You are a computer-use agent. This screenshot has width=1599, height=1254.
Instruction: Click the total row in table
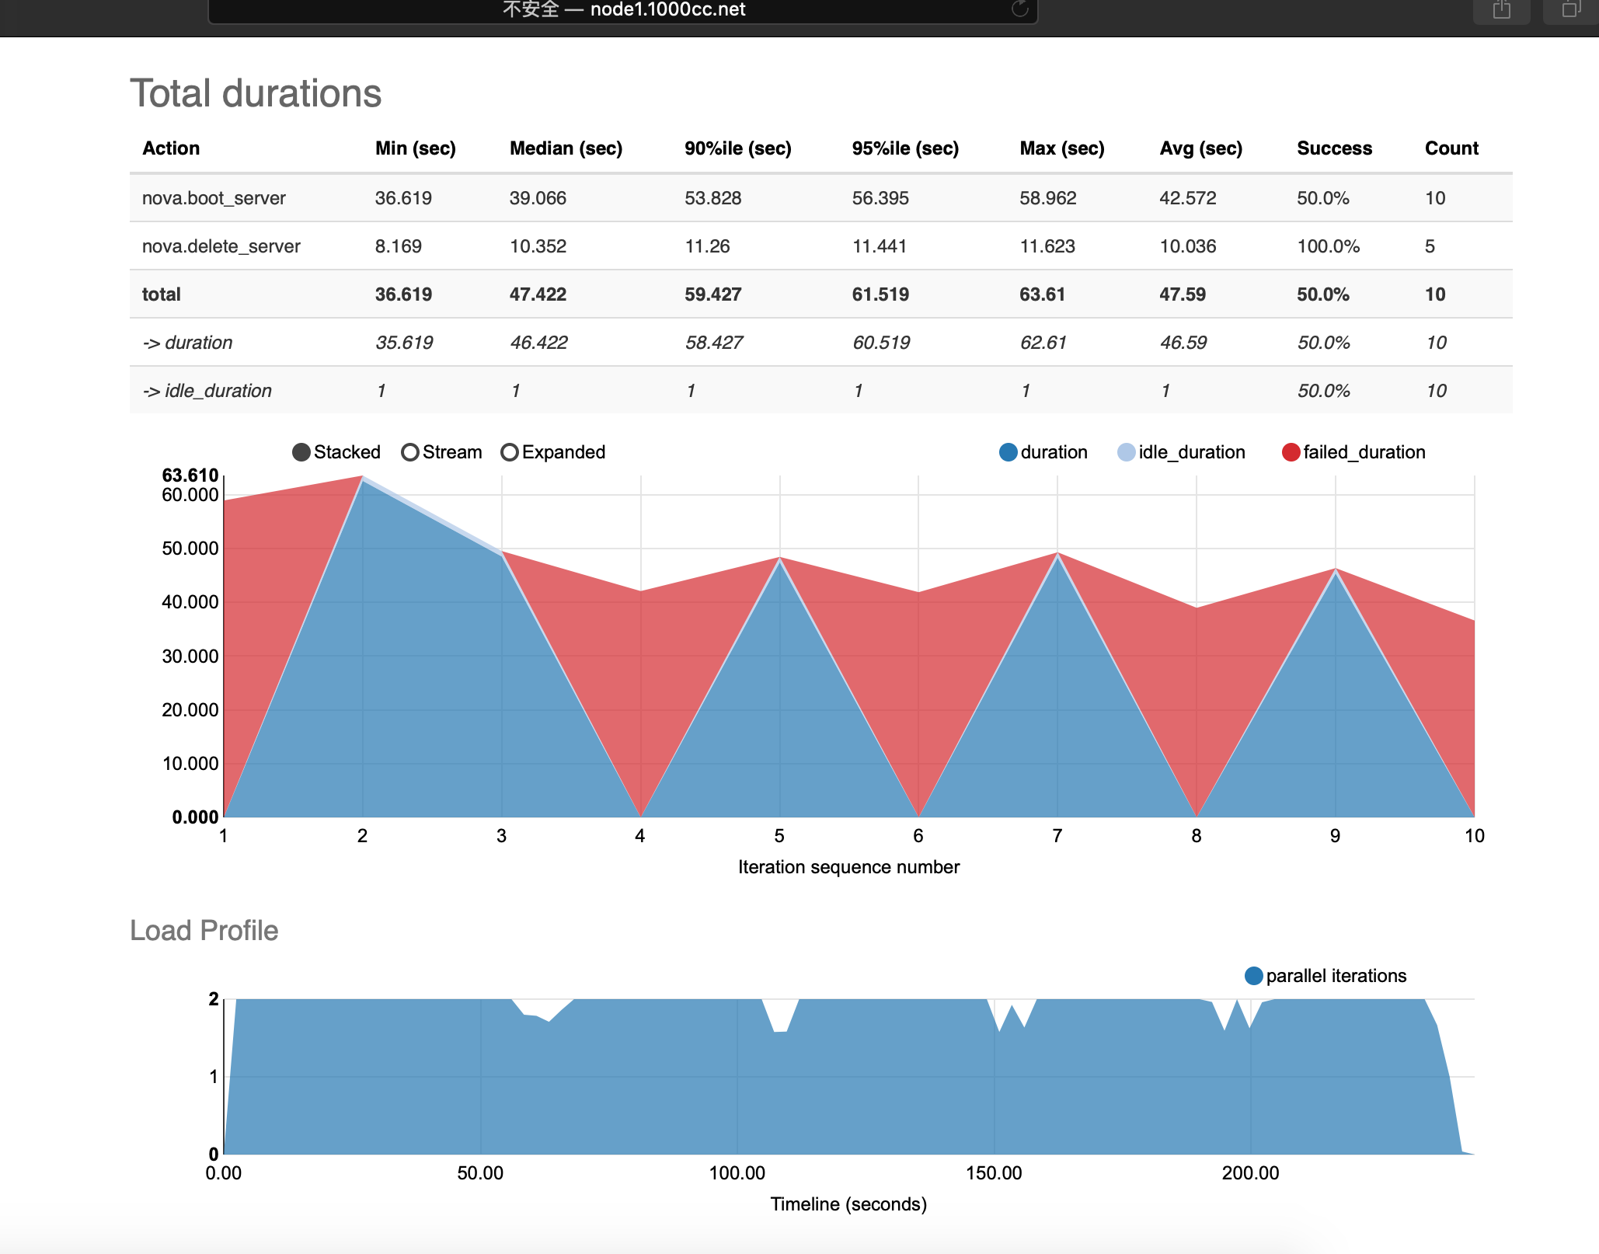[161, 294]
